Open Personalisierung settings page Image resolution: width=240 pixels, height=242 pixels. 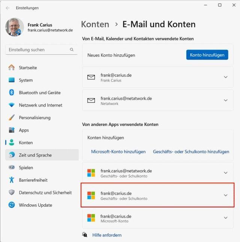coord(34,117)
